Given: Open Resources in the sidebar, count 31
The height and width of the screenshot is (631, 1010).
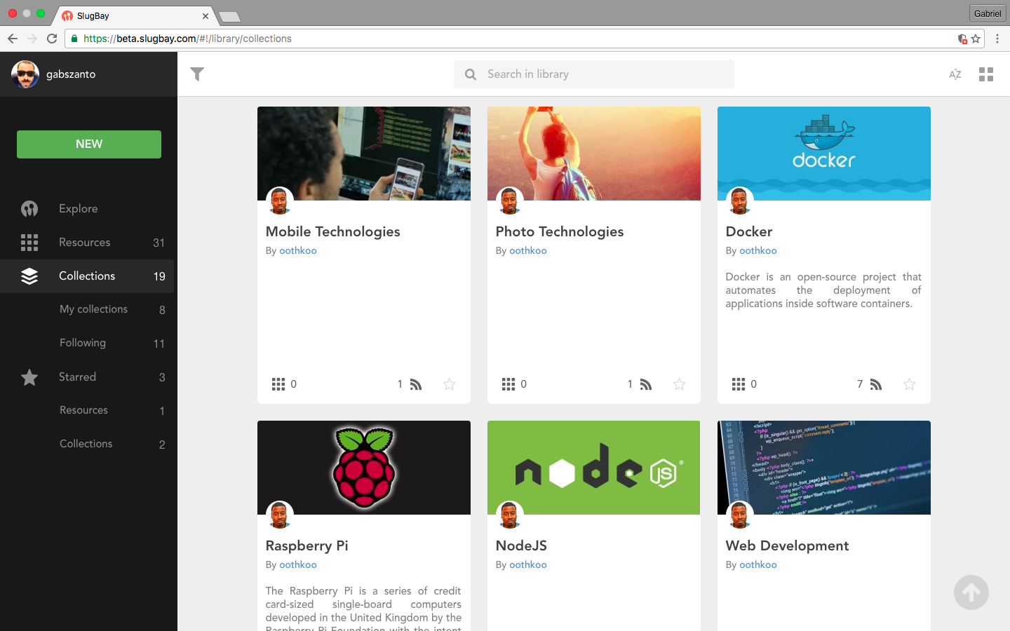Looking at the screenshot, I should click(x=87, y=243).
